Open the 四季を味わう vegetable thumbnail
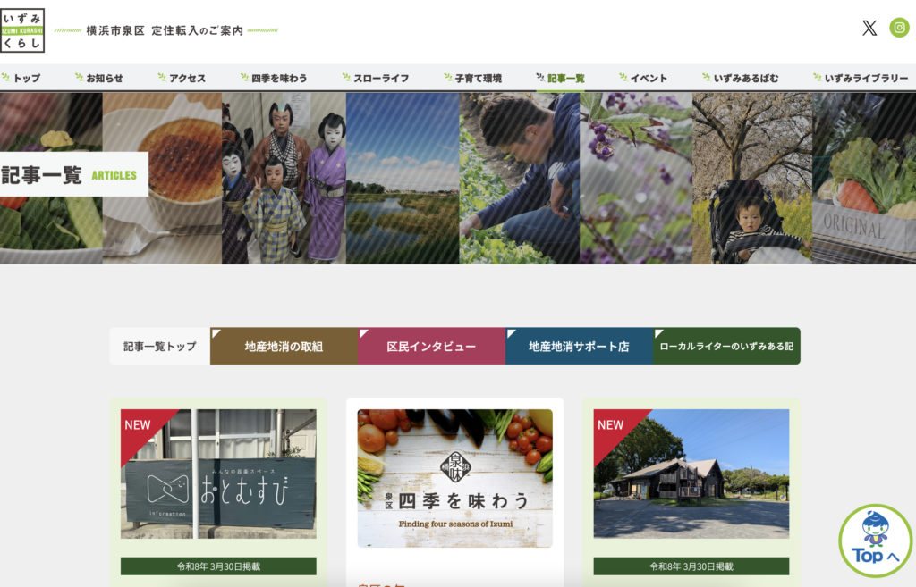The height and width of the screenshot is (587, 916). tap(454, 478)
